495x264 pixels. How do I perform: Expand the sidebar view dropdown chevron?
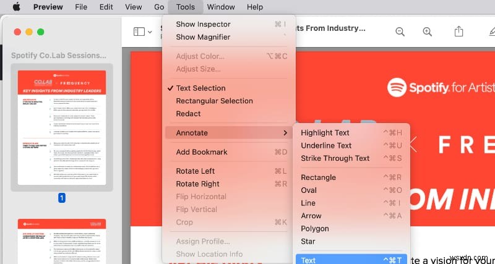[x=150, y=32]
